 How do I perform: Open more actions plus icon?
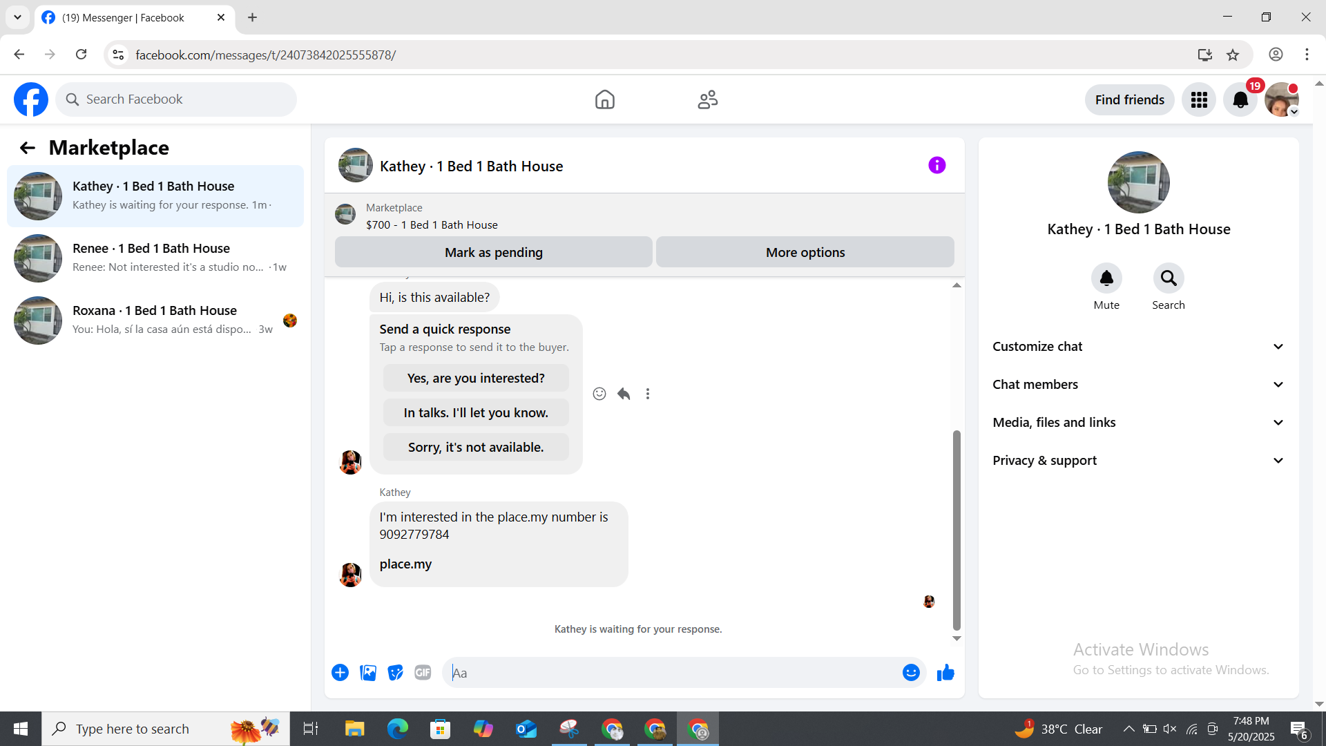[340, 673]
